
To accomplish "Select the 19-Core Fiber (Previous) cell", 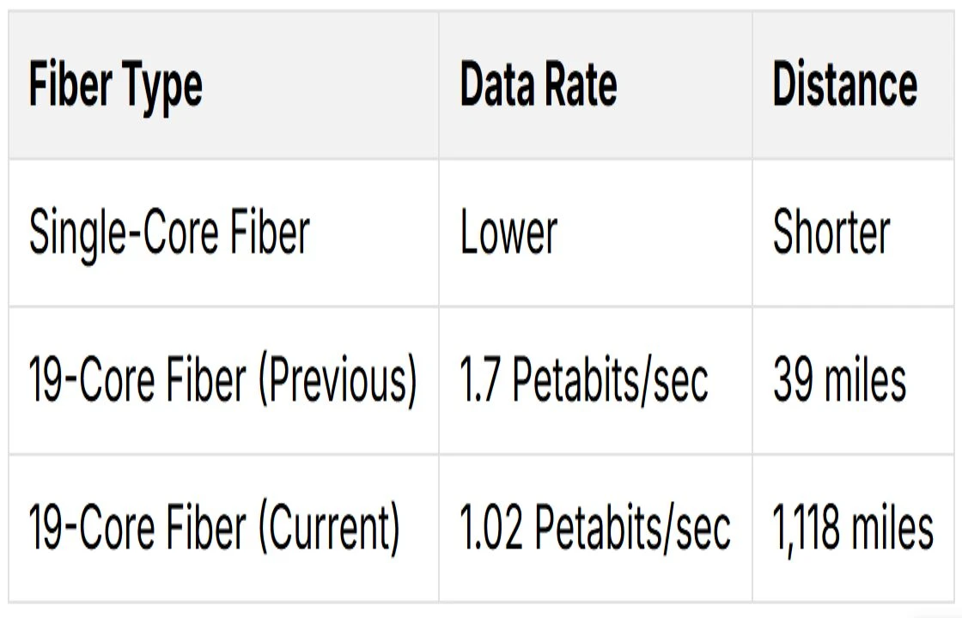I will [224, 381].
